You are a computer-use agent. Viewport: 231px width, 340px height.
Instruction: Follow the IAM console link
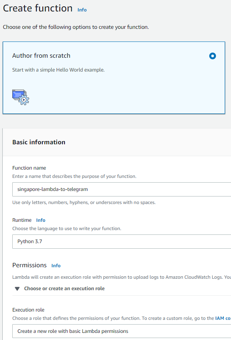(x=223, y=318)
